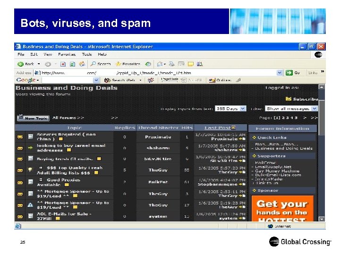Open the Search Web options dropdown arrow
Viewport: 340px width, 255px height.
click(141, 80)
